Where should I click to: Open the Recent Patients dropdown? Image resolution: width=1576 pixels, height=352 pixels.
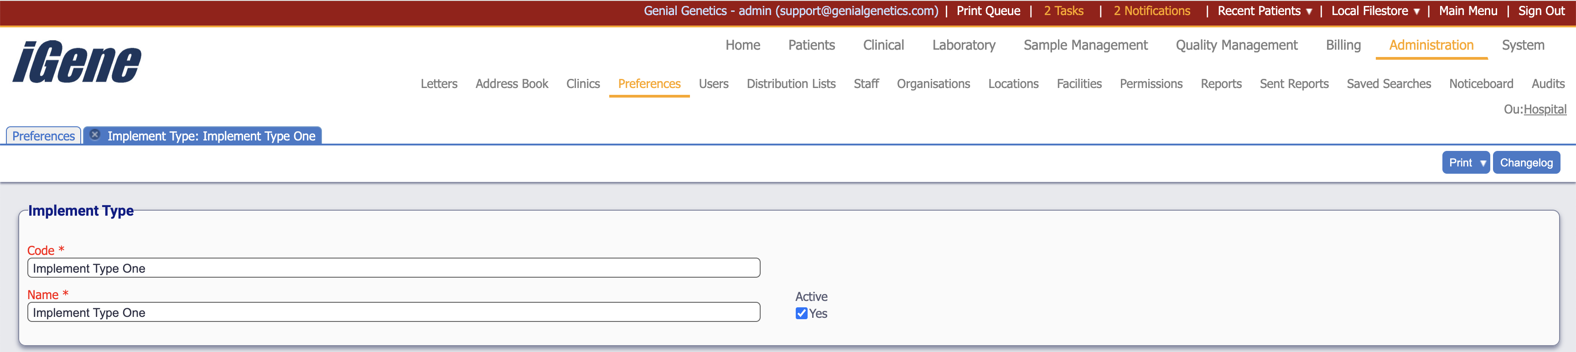[x=1264, y=11]
